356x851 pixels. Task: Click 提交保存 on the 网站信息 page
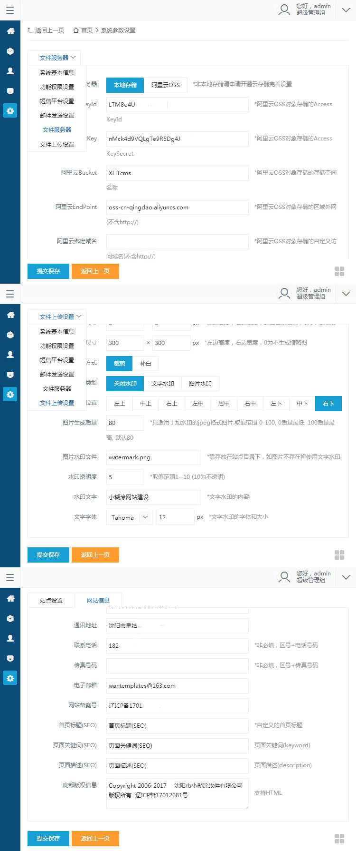(48, 838)
